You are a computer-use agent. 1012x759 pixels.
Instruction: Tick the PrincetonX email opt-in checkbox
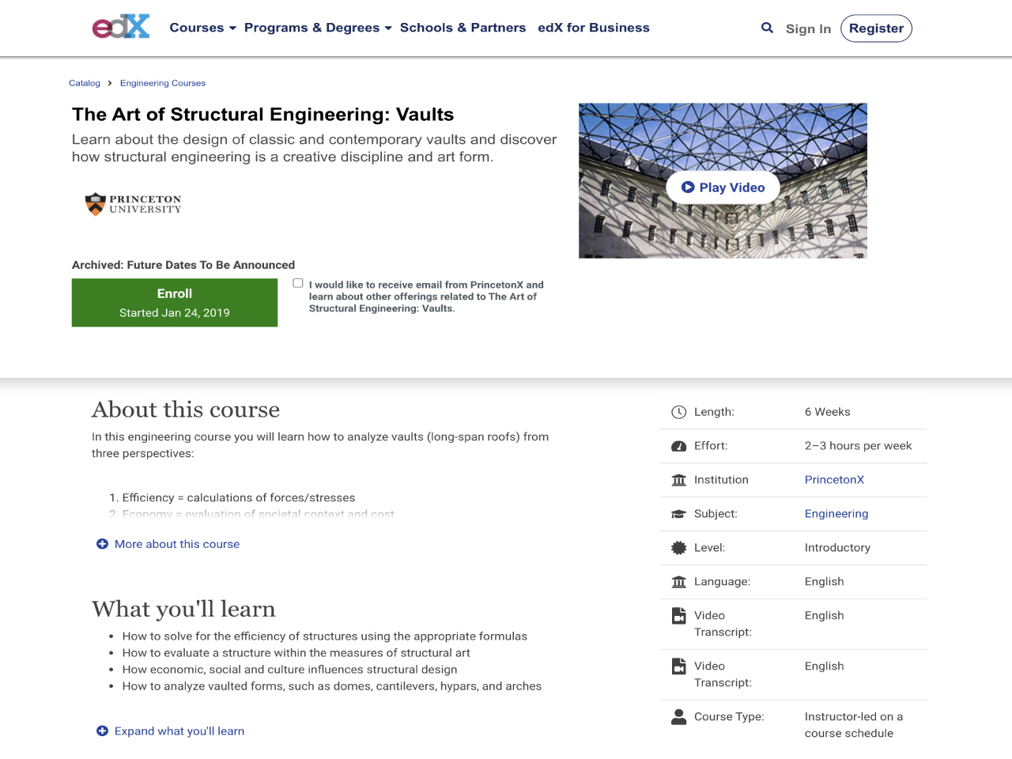pyautogui.click(x=298, y=283)
